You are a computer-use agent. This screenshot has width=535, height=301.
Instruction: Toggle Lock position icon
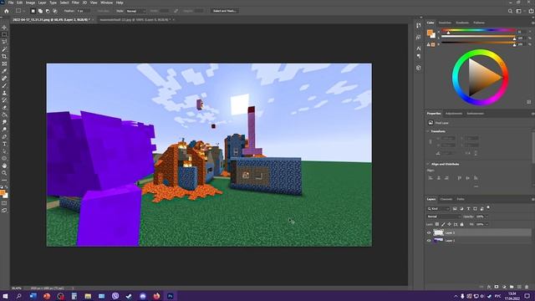450,224
